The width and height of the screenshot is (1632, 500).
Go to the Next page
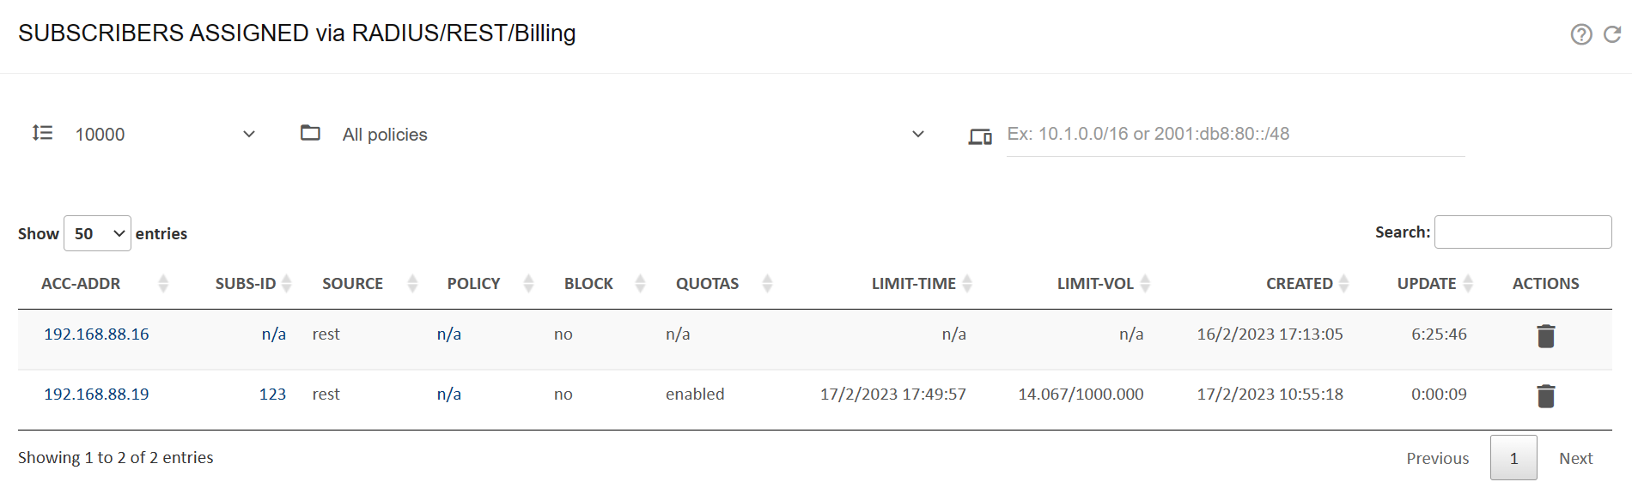(1576, 458)
